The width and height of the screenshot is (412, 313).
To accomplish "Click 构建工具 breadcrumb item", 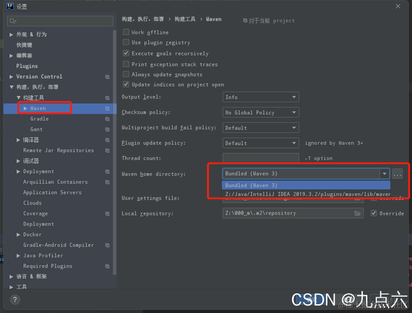I will point(185,19).
